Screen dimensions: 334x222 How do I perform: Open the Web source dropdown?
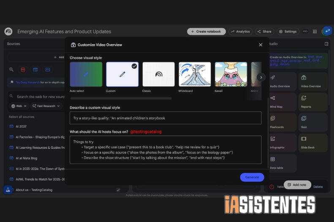pos(19,106)
